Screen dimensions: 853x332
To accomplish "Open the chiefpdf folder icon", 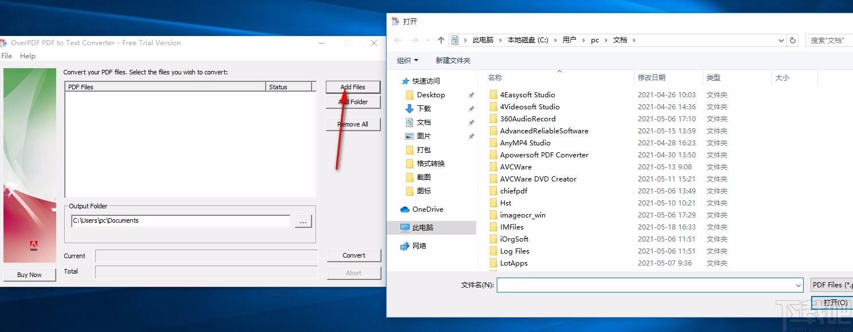I will click(494, 191).
